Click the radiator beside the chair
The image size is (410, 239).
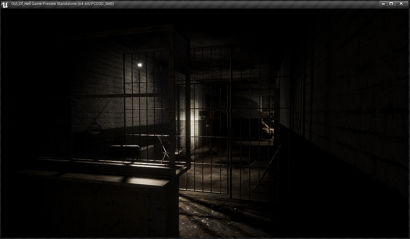pyautogui.click(x=147, y=152)
